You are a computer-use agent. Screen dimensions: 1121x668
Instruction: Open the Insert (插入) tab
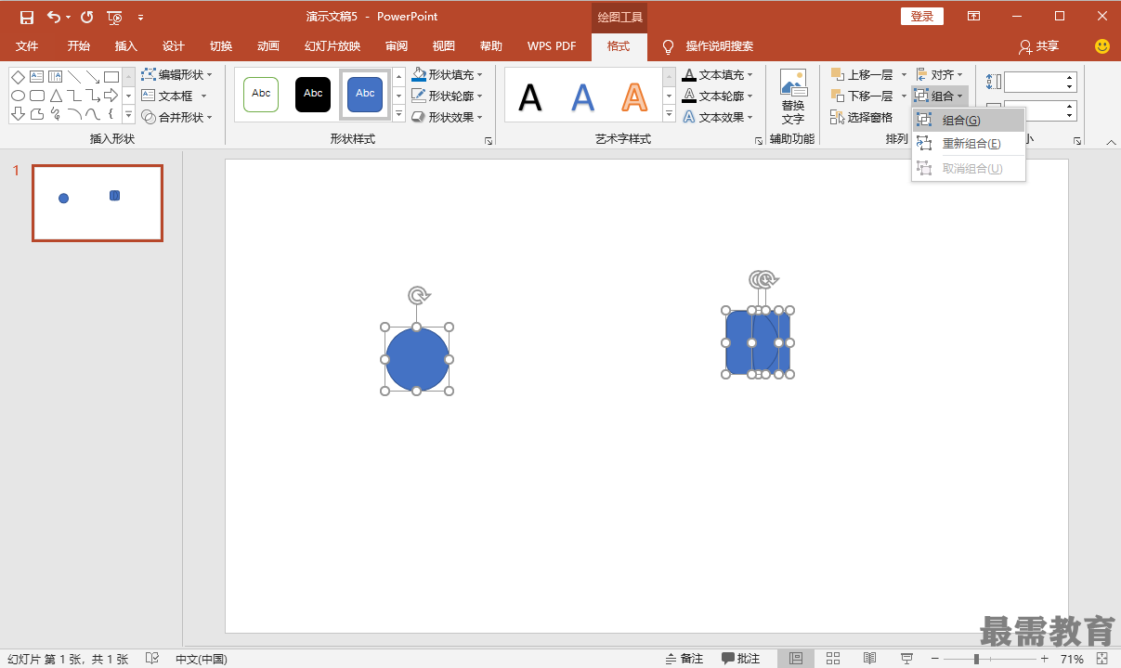(125, 46)
